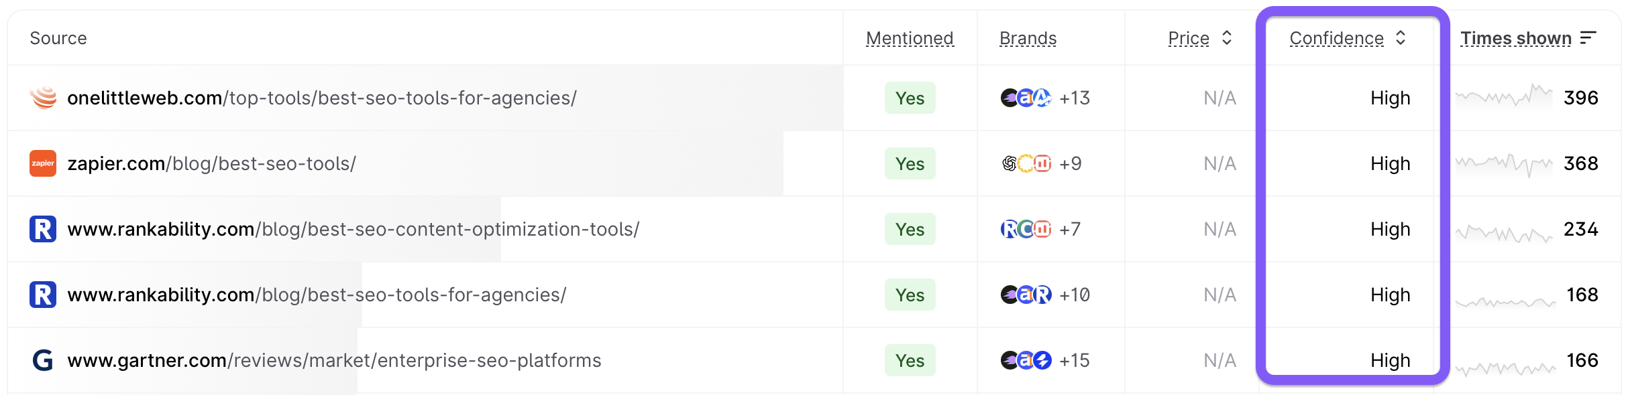Click Rankability icon beside content-optimization-tools row
Viewport: 1630px width, 395px height.
(x=43, y=229)
